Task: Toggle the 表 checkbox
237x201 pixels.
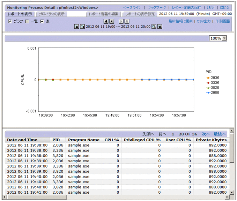Action: (x=42, y=21)
